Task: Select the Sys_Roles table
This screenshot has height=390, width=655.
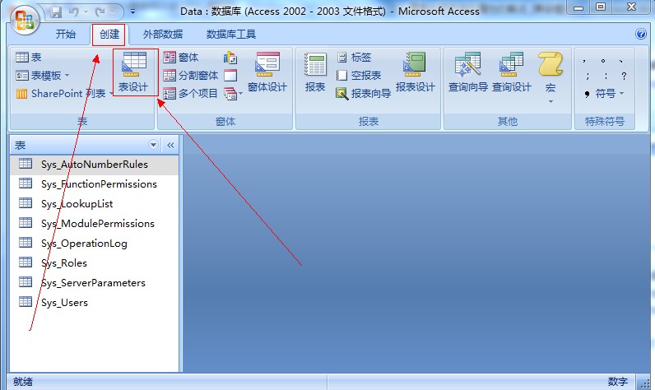Action: coord(95,263)
